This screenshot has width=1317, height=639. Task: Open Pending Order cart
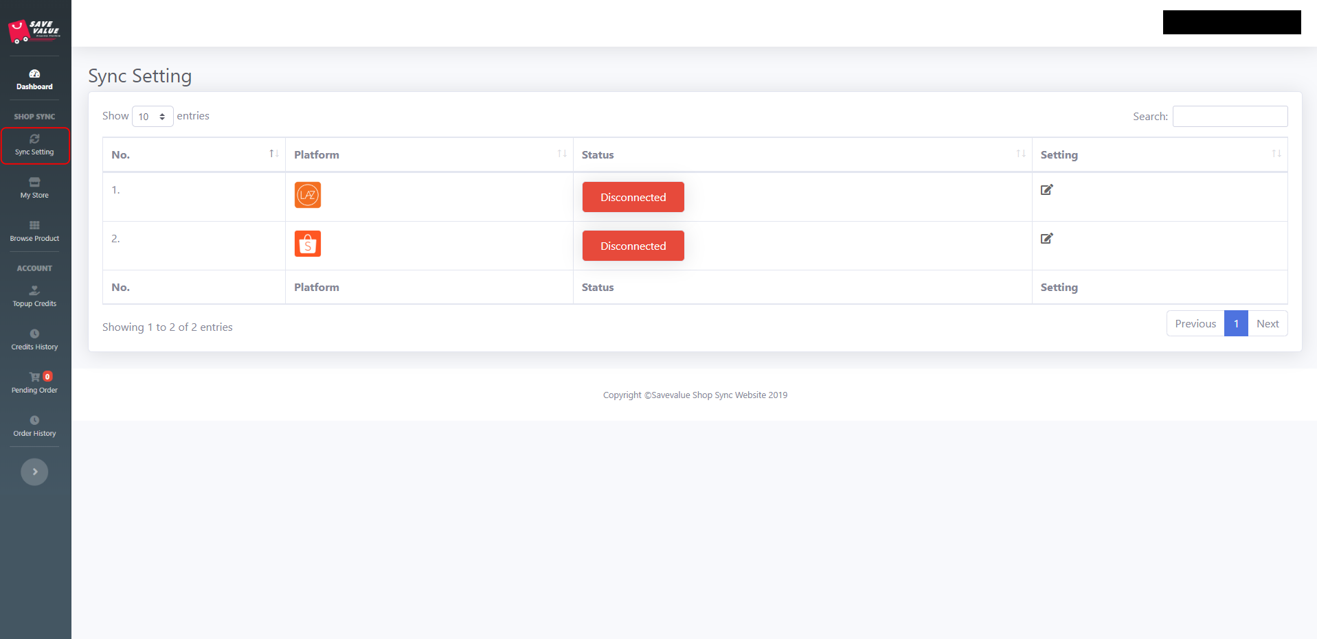[x=34, y=383]
